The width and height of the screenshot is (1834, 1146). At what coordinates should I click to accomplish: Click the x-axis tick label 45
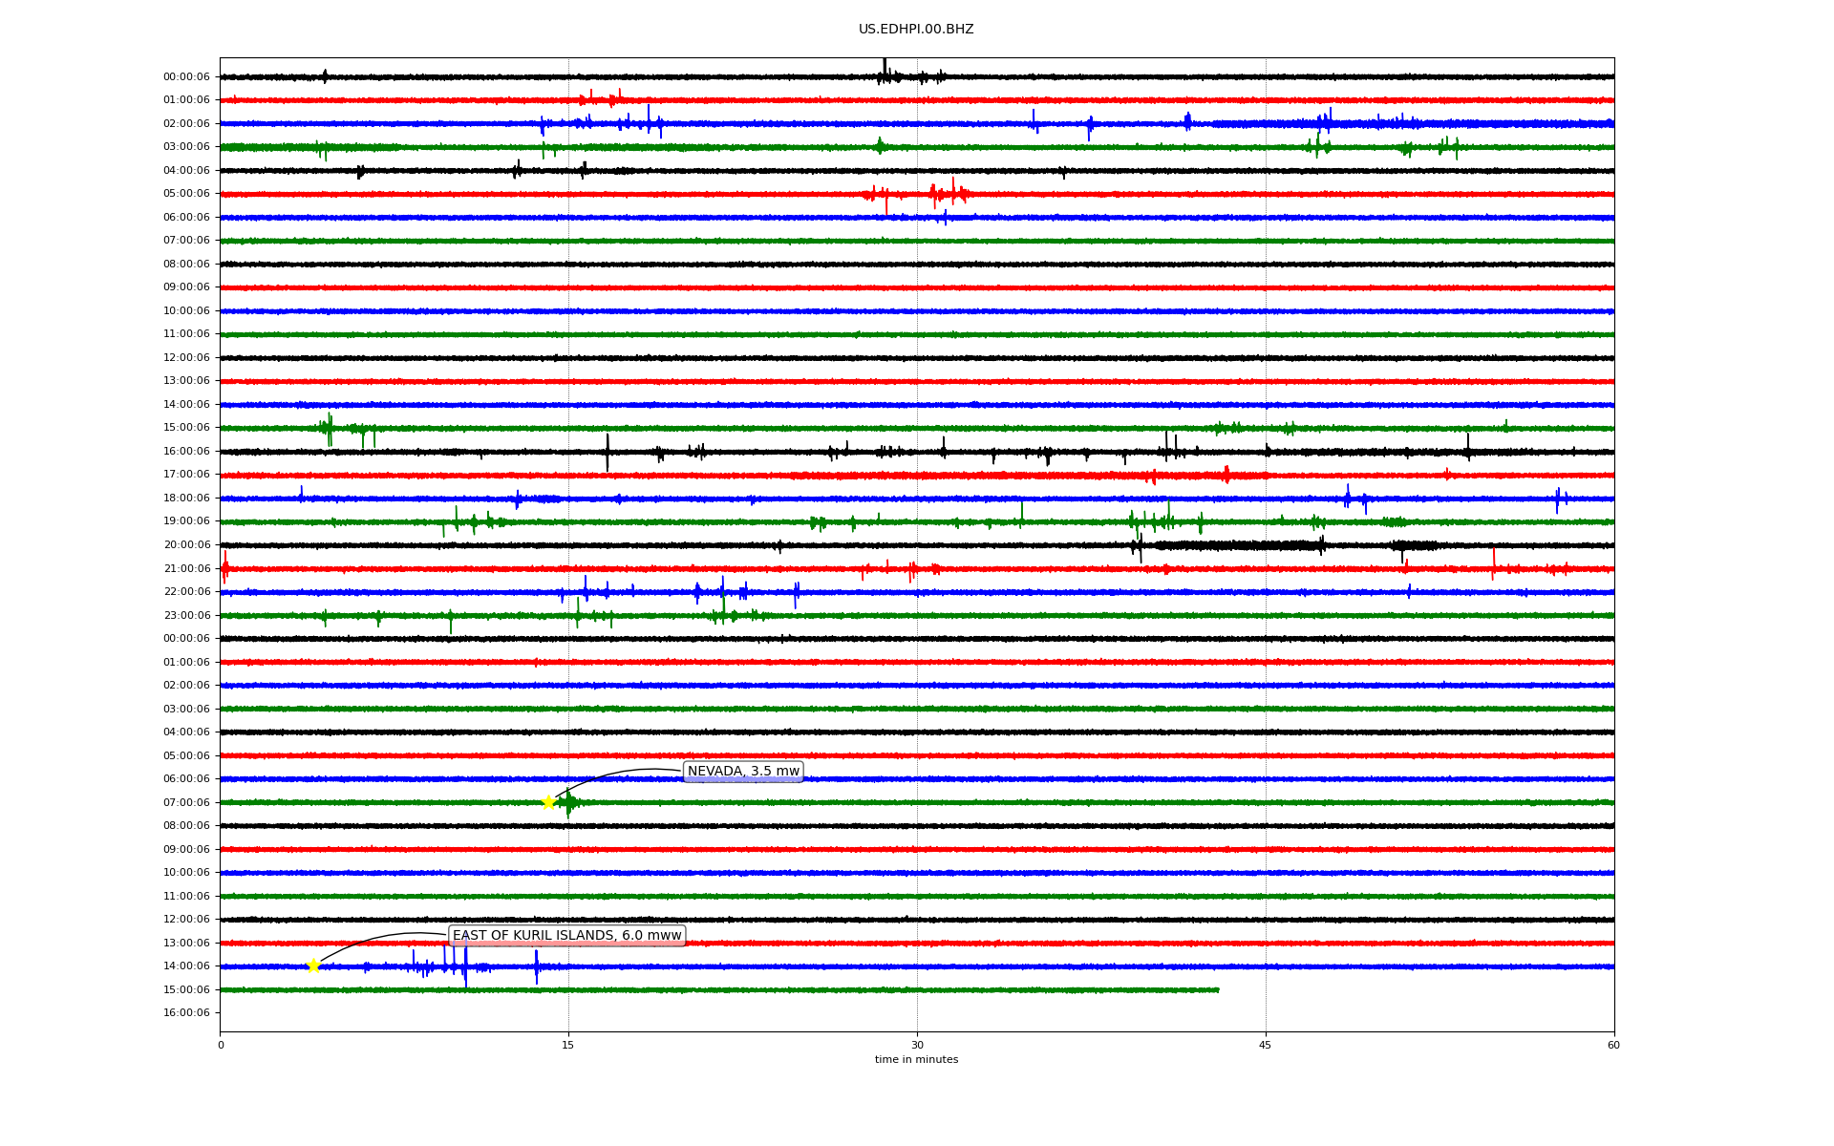click(1266, 1045)
